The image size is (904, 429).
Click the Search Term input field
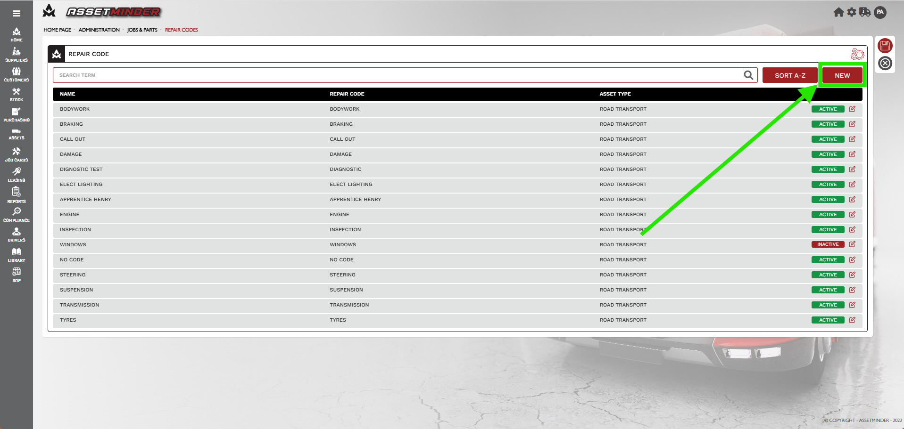tap(396, 75)
